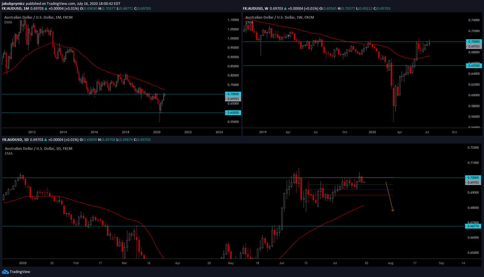
Task: Click the Oct label after Jul on weekly axis
Action: [454, 132]
